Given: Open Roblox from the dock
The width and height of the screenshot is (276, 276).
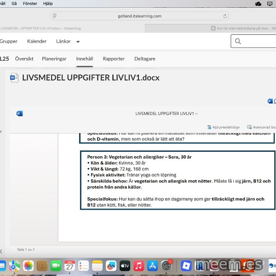Looking at the screenshot, I should (x=186, y=265).
